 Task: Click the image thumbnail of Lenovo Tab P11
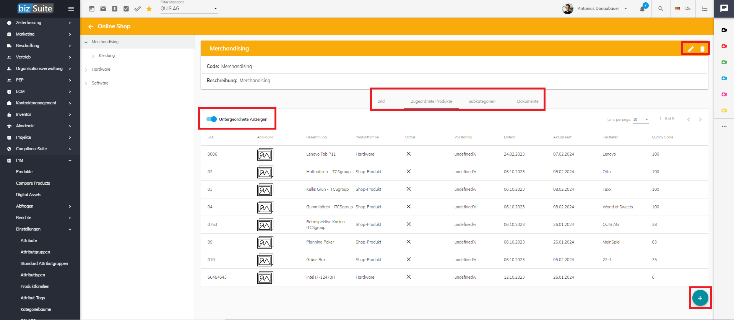pos(265,154)
